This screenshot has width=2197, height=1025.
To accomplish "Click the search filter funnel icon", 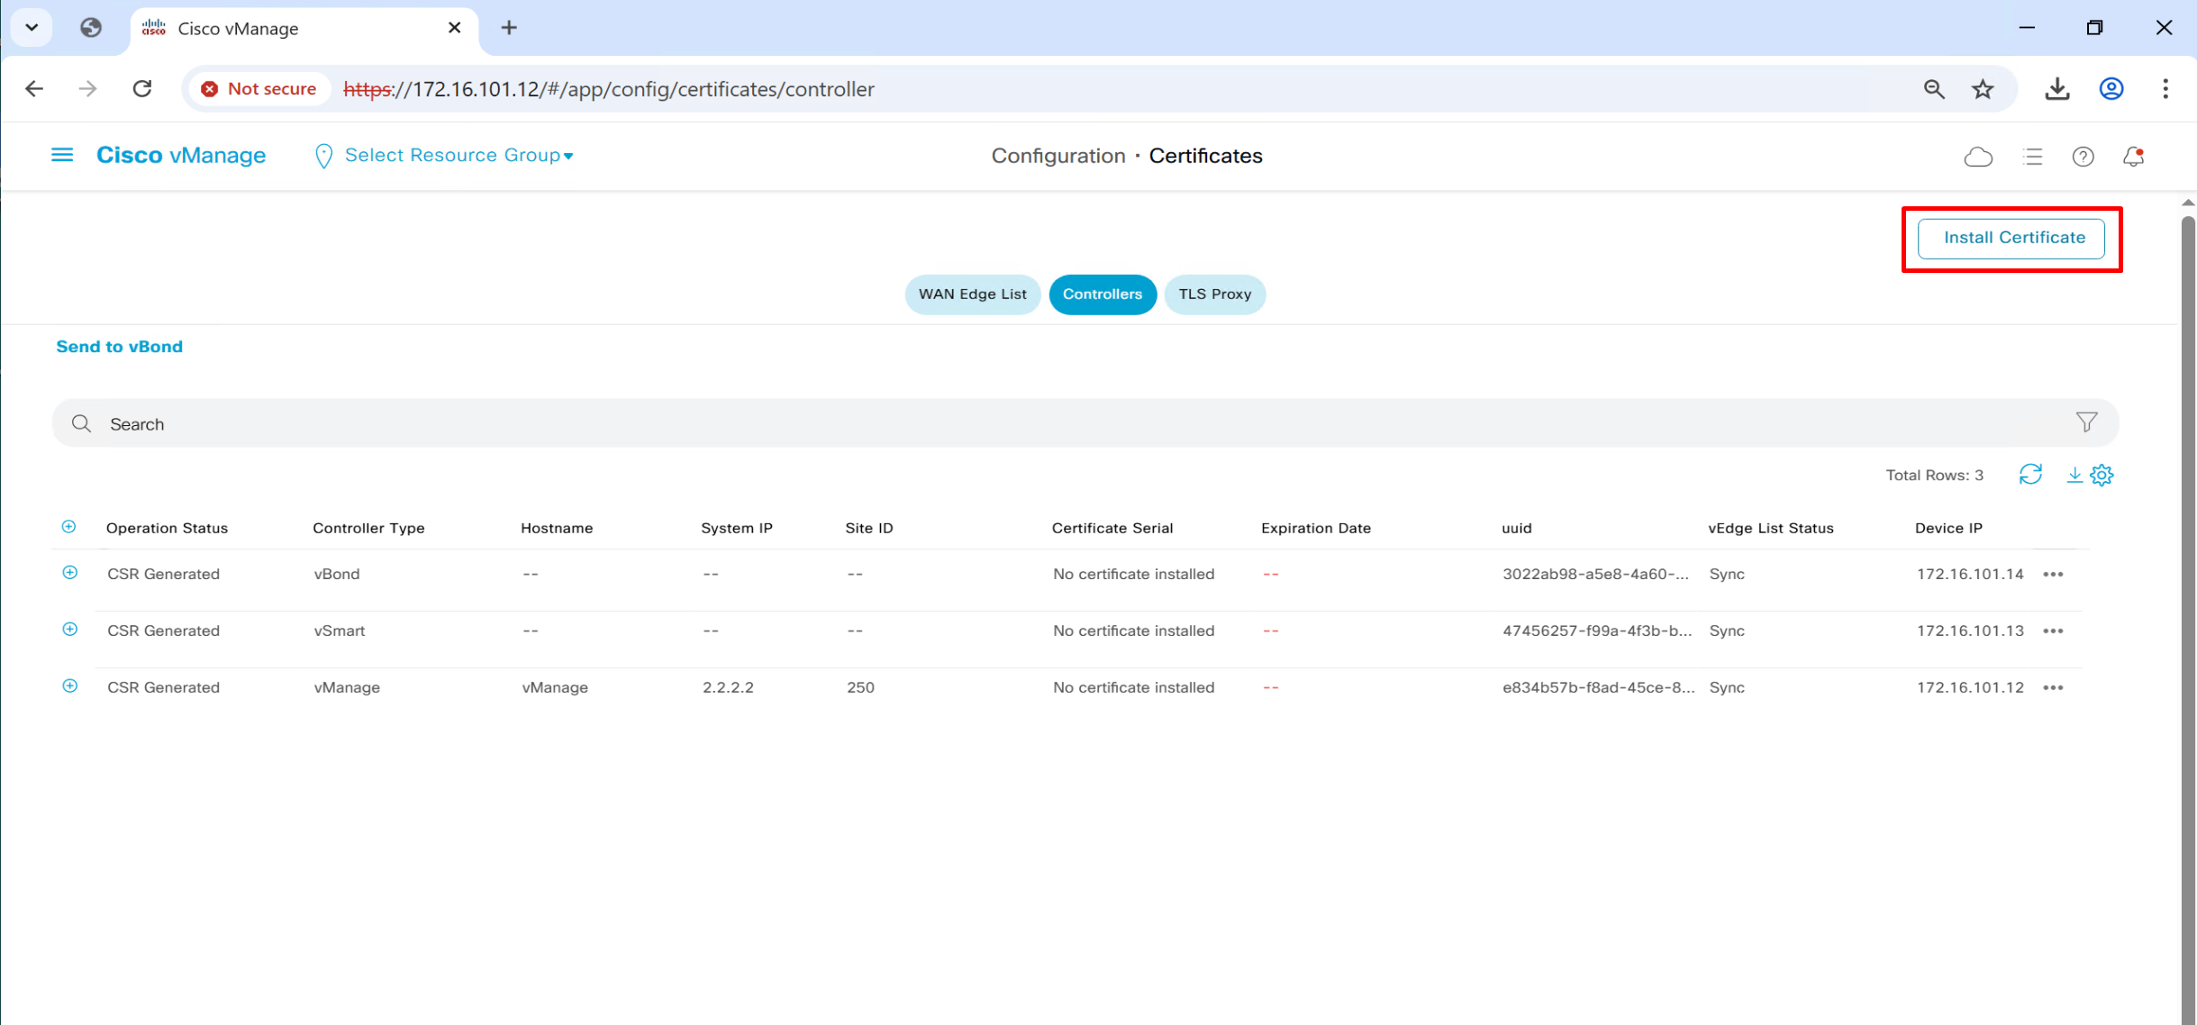I will pos(2086,422).
